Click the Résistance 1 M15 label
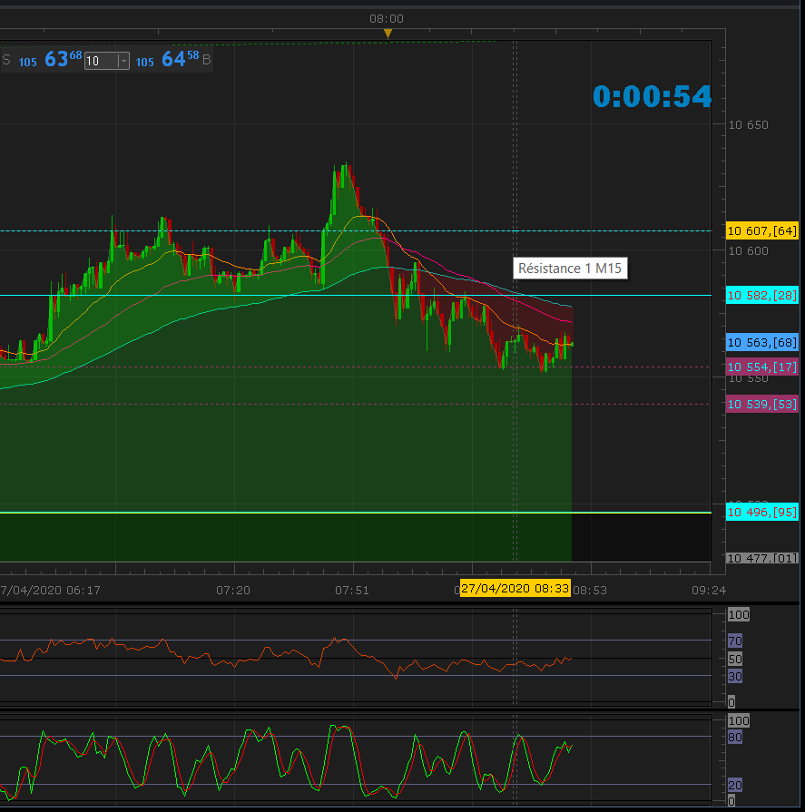Screen dimensions: 805x812 point(570,269)
